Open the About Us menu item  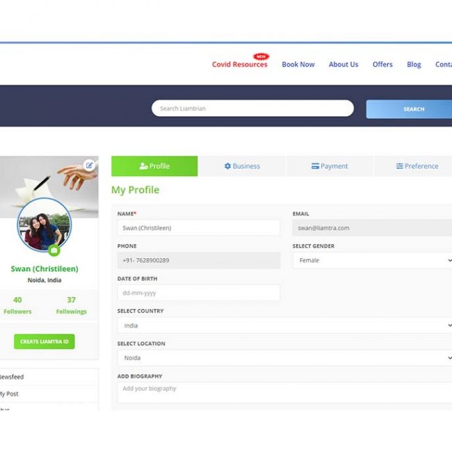point(344,65)
